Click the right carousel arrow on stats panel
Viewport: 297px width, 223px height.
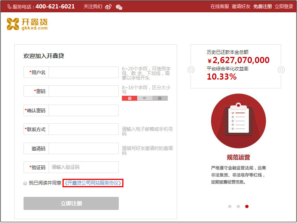(281, 70)
